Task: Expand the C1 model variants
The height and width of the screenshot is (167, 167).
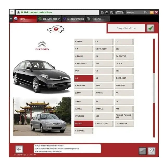Action: 113,42
